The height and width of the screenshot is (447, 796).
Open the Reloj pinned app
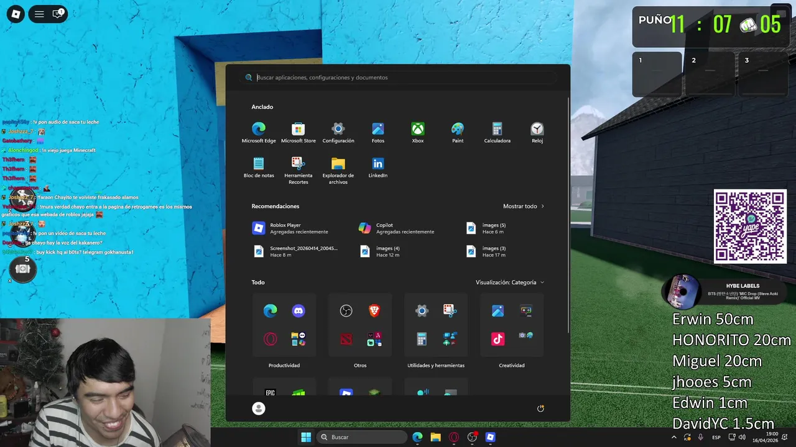point(537,133)
